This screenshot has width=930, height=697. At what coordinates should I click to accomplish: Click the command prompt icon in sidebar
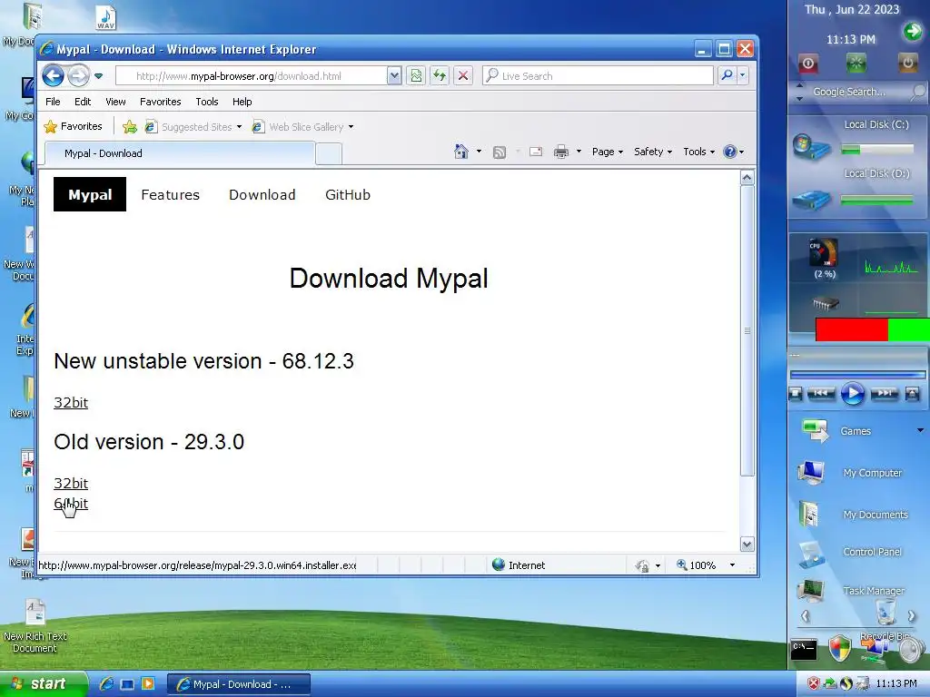click(804, 648)
